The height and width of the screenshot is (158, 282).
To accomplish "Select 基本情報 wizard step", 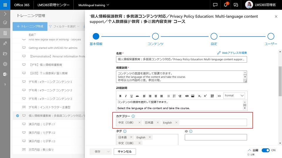I will 96,36.
